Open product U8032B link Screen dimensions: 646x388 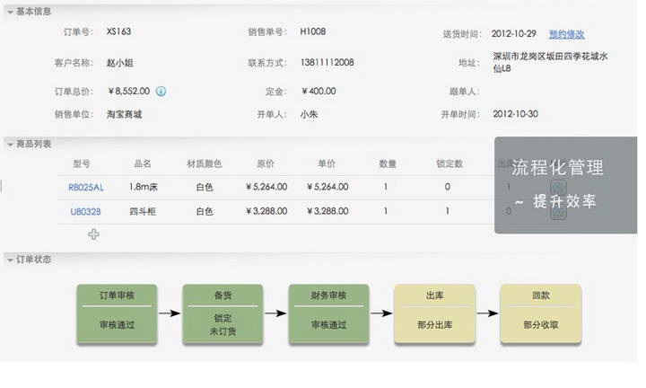point(86,212)
